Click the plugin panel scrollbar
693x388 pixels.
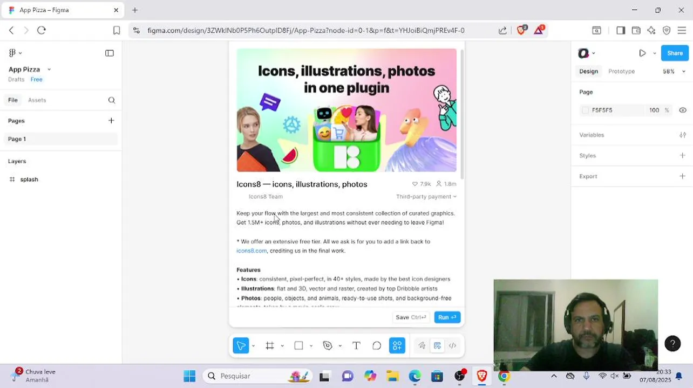(461, 113)
